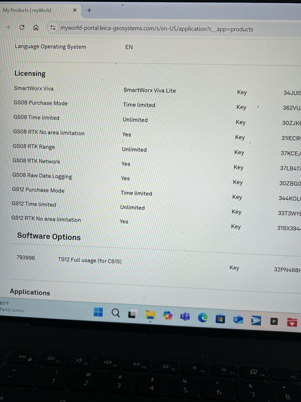Select GS08 RTK Range row label

34,146
